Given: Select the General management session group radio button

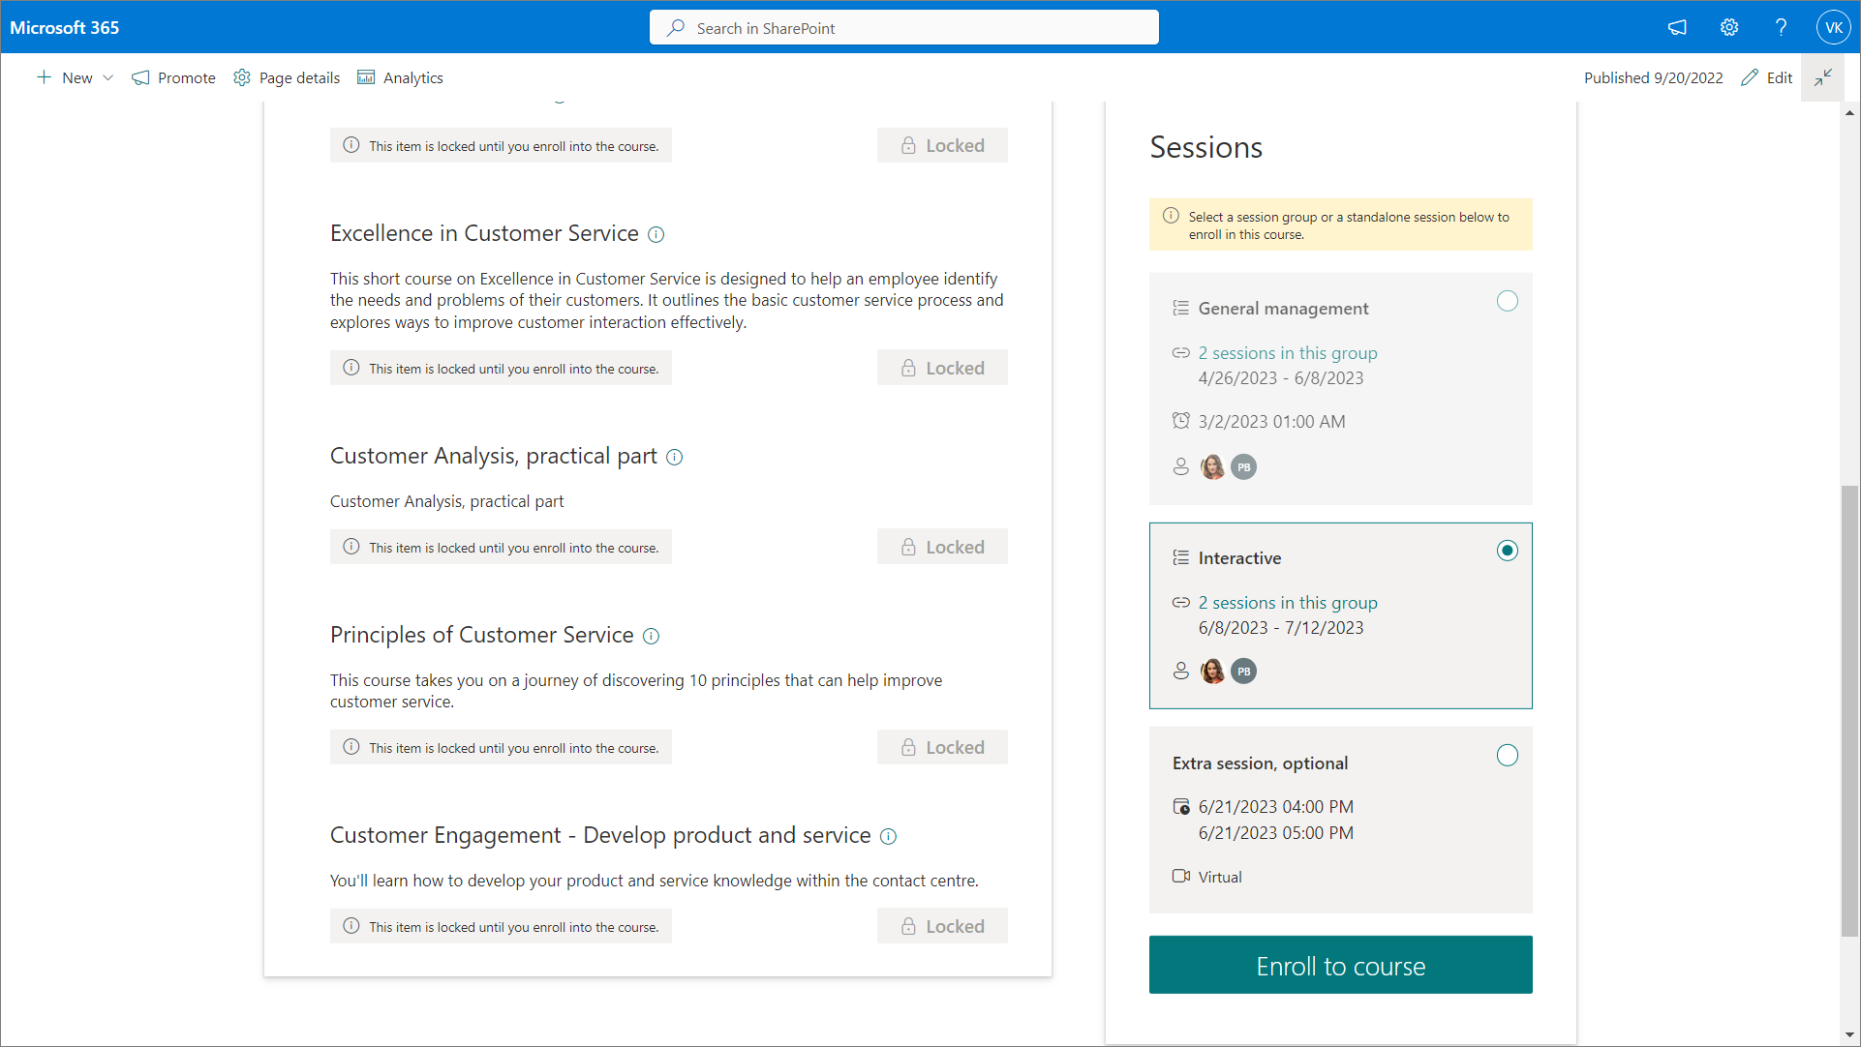Looking at the screenshot, I should click(x=1507, y=301).
